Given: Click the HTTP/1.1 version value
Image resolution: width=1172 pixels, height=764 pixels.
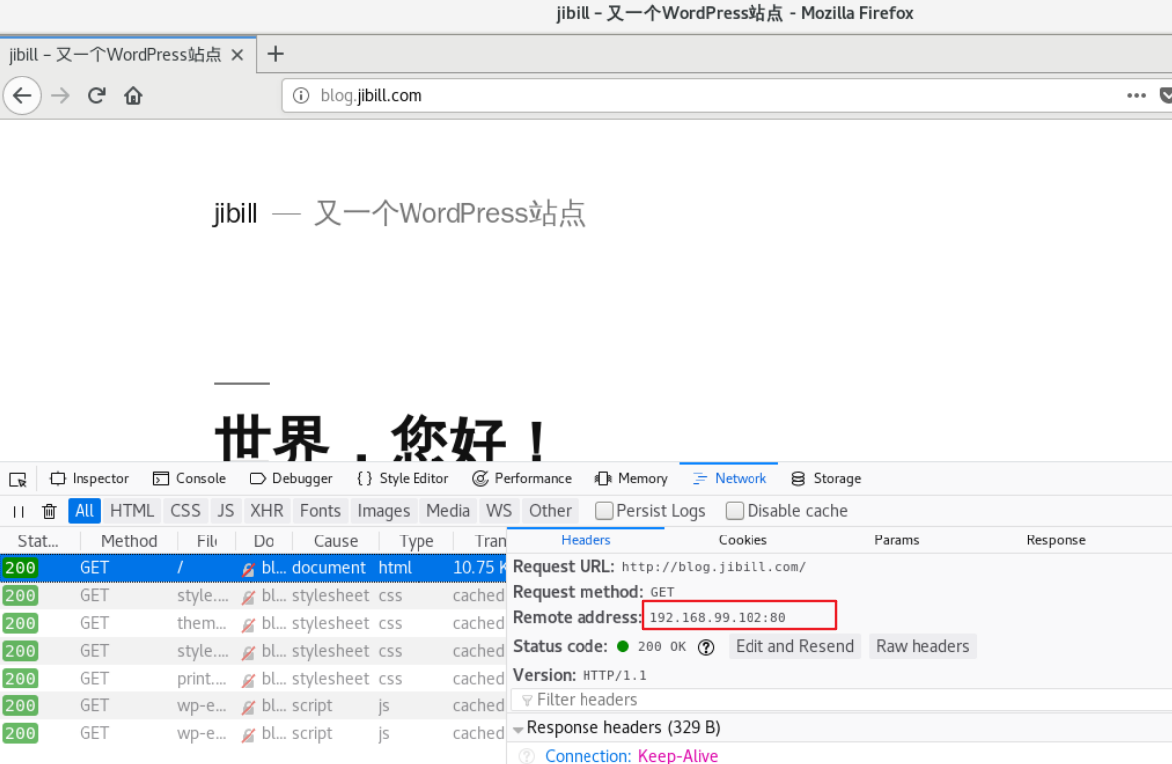Looking at the screenshot, I should point(614,676).
